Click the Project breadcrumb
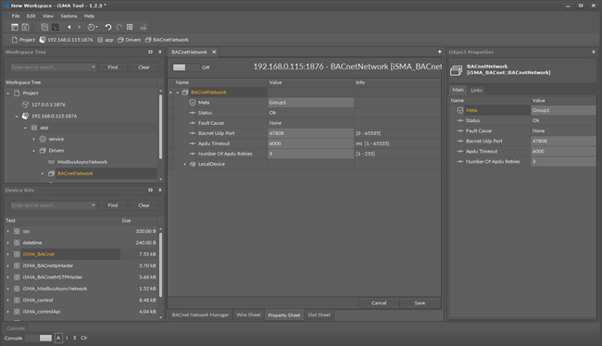Screen dimensions: 602x346 click(23, 40)
